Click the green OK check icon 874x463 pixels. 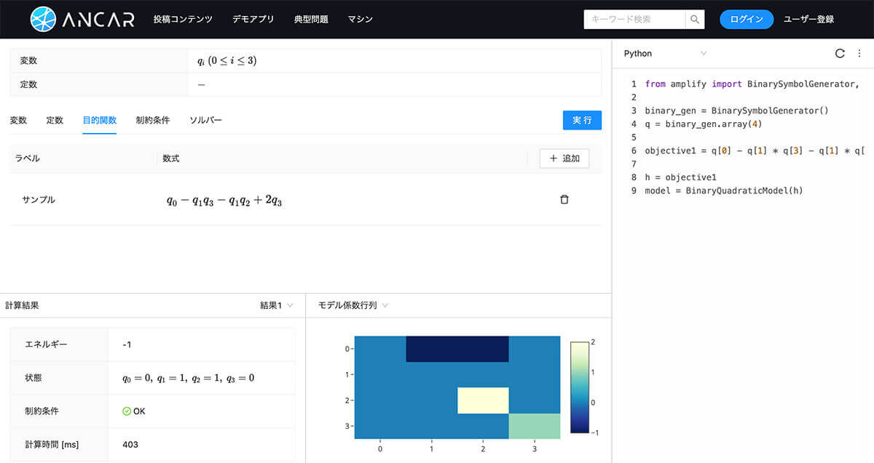[x=127, y=411]
